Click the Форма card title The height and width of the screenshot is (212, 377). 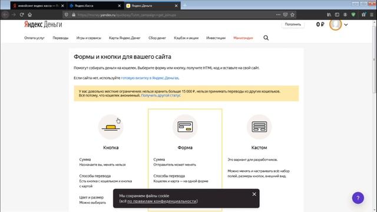coord(185,148)
